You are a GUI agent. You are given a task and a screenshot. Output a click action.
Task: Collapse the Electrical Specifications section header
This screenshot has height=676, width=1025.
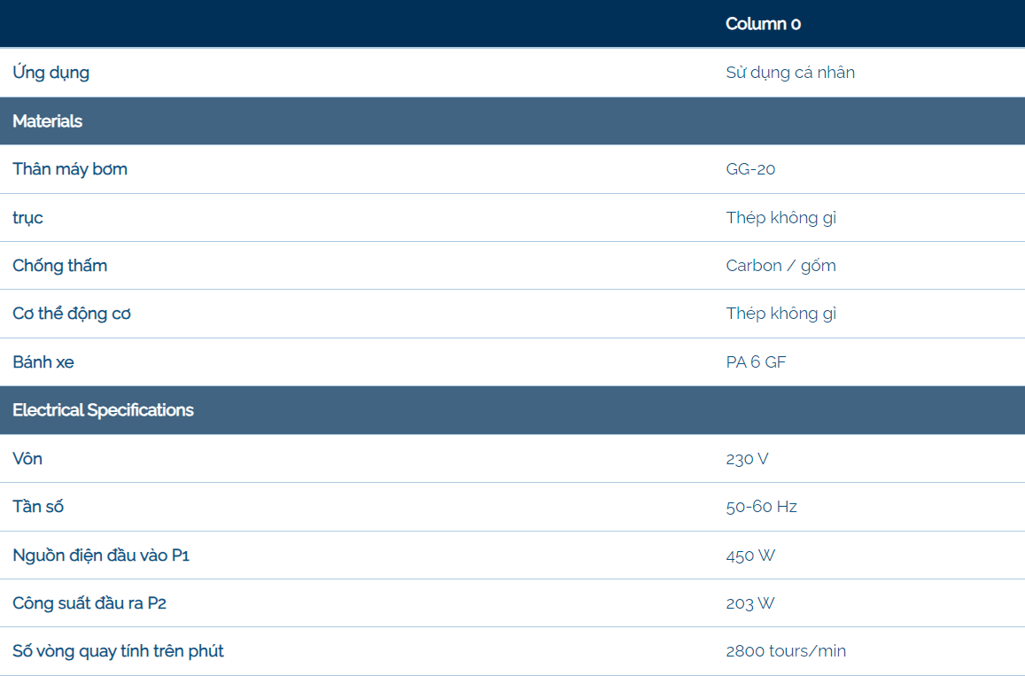(x=103, y=410)
